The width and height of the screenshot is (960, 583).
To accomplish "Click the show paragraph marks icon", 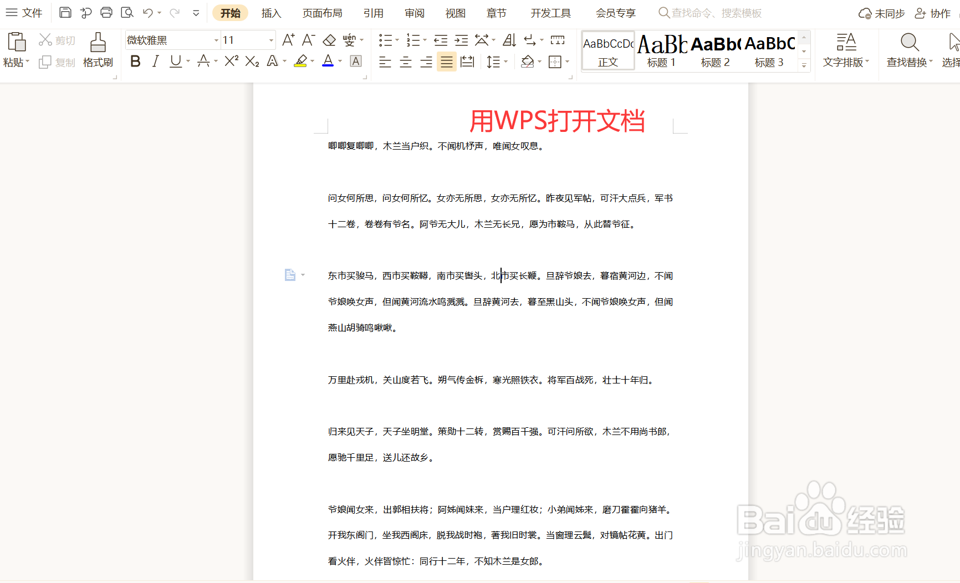I will (530, 40).
